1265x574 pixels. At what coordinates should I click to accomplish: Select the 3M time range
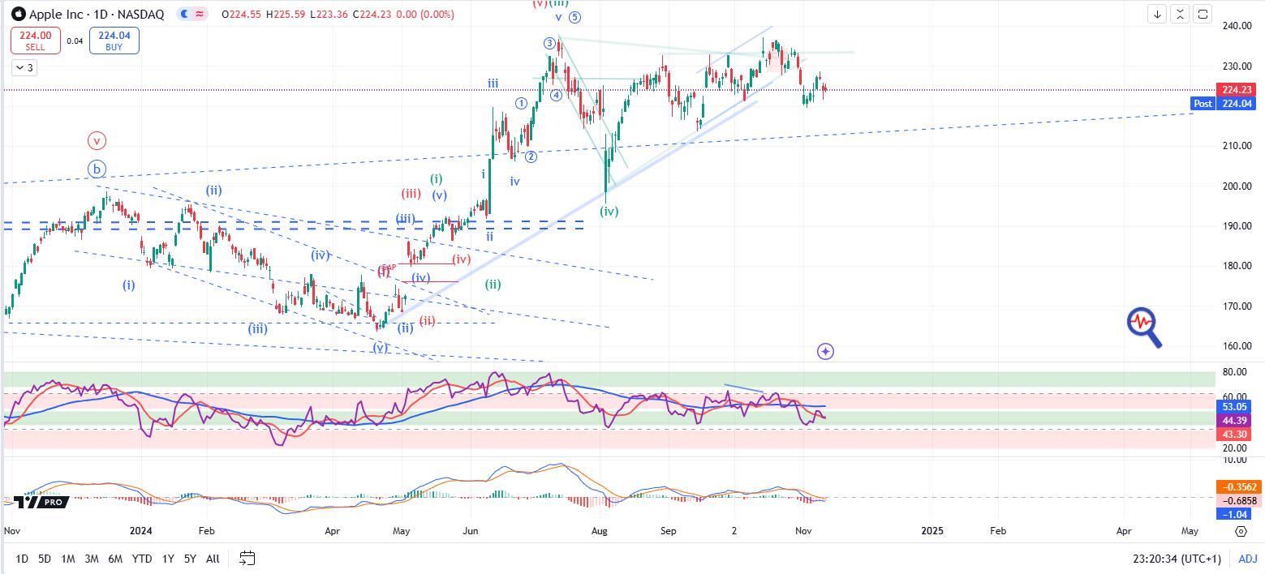pyautogui.click(x=92, y=559)
